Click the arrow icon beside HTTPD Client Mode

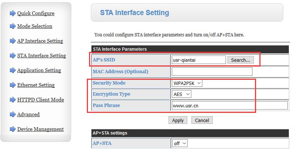[x=13, y=100]
